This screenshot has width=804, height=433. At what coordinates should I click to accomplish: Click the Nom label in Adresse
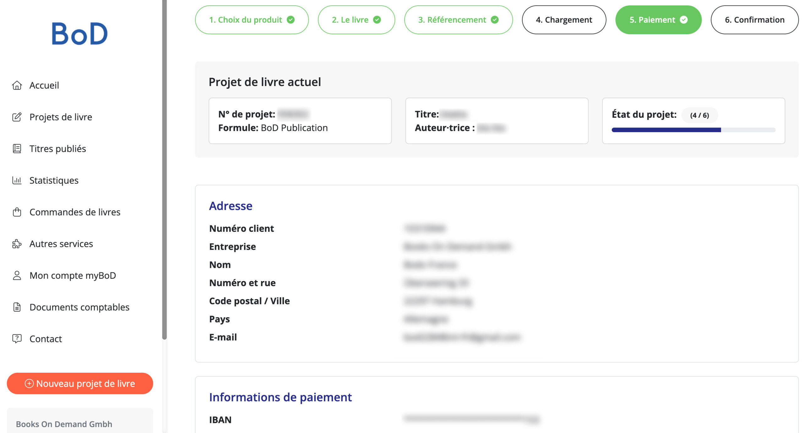click(220, 265)
